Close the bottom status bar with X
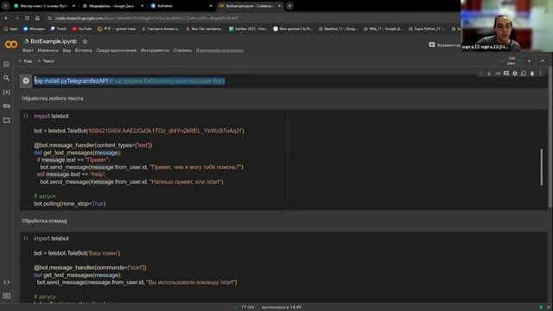Viewport: 553px width, 311px height. 549,308
